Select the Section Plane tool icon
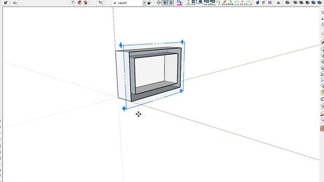Image resolution: width=324 pixels, height=182 pixels. [x=158, y=3]
